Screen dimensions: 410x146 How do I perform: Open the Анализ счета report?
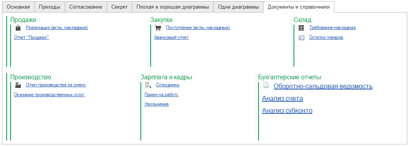pyautogui.click(x=283, y=99)
